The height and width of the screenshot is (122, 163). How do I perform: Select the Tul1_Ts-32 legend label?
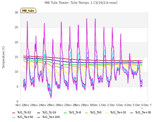point(24,112)
